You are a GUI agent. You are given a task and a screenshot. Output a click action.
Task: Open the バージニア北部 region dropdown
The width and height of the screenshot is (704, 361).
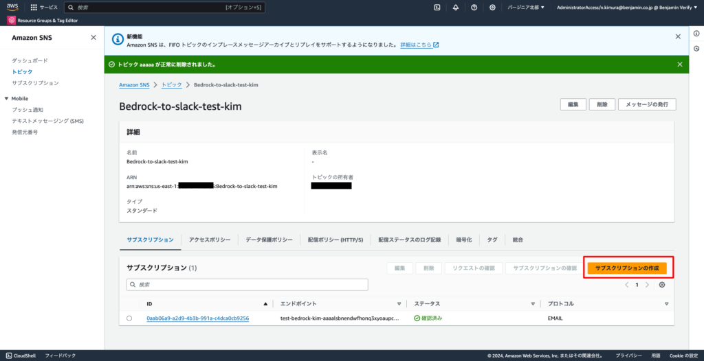526,8
